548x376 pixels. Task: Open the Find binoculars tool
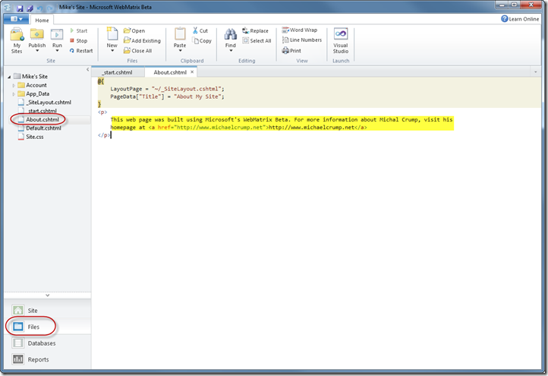point(230,35)
